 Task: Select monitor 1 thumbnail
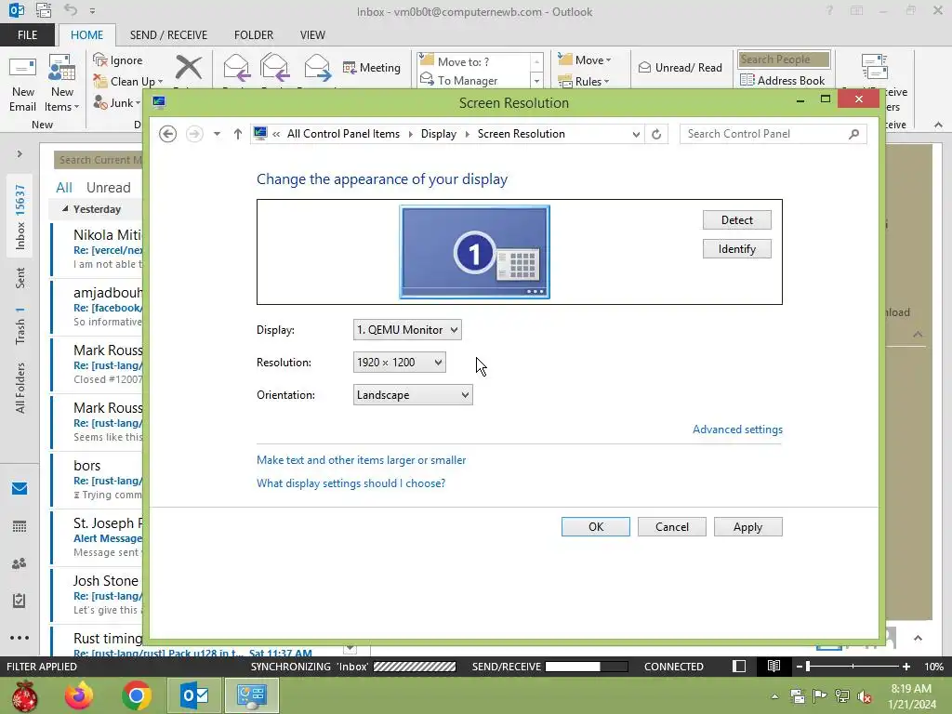474,252
